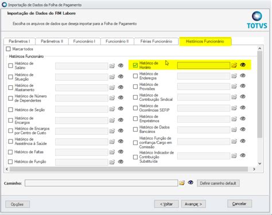The width and height of the screenshot is (272, 215).
Task: Tick Histórico de Ocorrências SEFIP checkbox
Action: click(x=135, y=108)
